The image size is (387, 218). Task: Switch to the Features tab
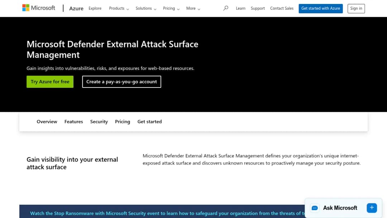pos(73,122)
